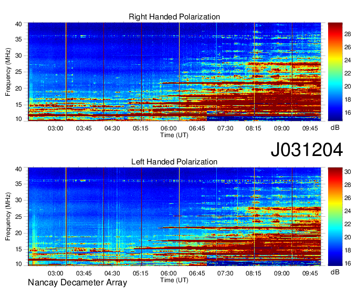Screen dimensions: 357x289
Task: Click the "03:00" tick under Left Handed plot
Action: coord(55,273)
